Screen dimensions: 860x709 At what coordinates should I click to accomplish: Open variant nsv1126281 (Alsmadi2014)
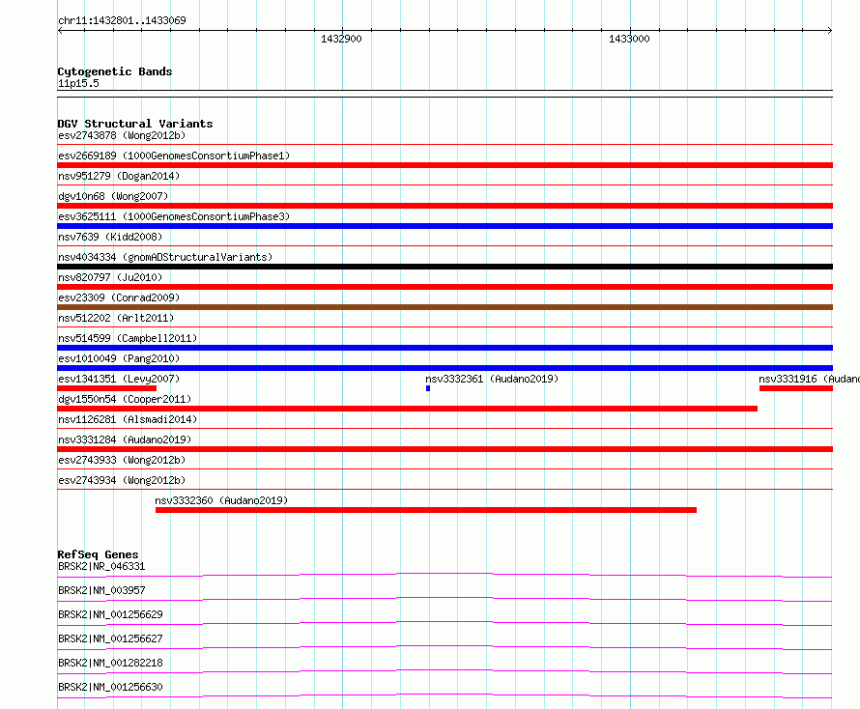click(x=128, y=419)
